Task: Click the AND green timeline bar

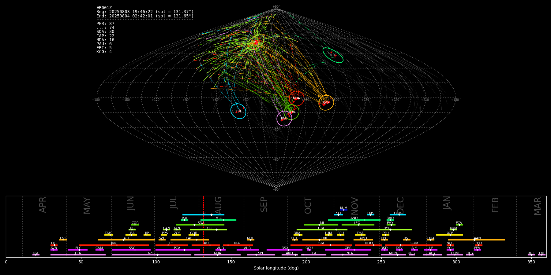Action: (354, 220)
